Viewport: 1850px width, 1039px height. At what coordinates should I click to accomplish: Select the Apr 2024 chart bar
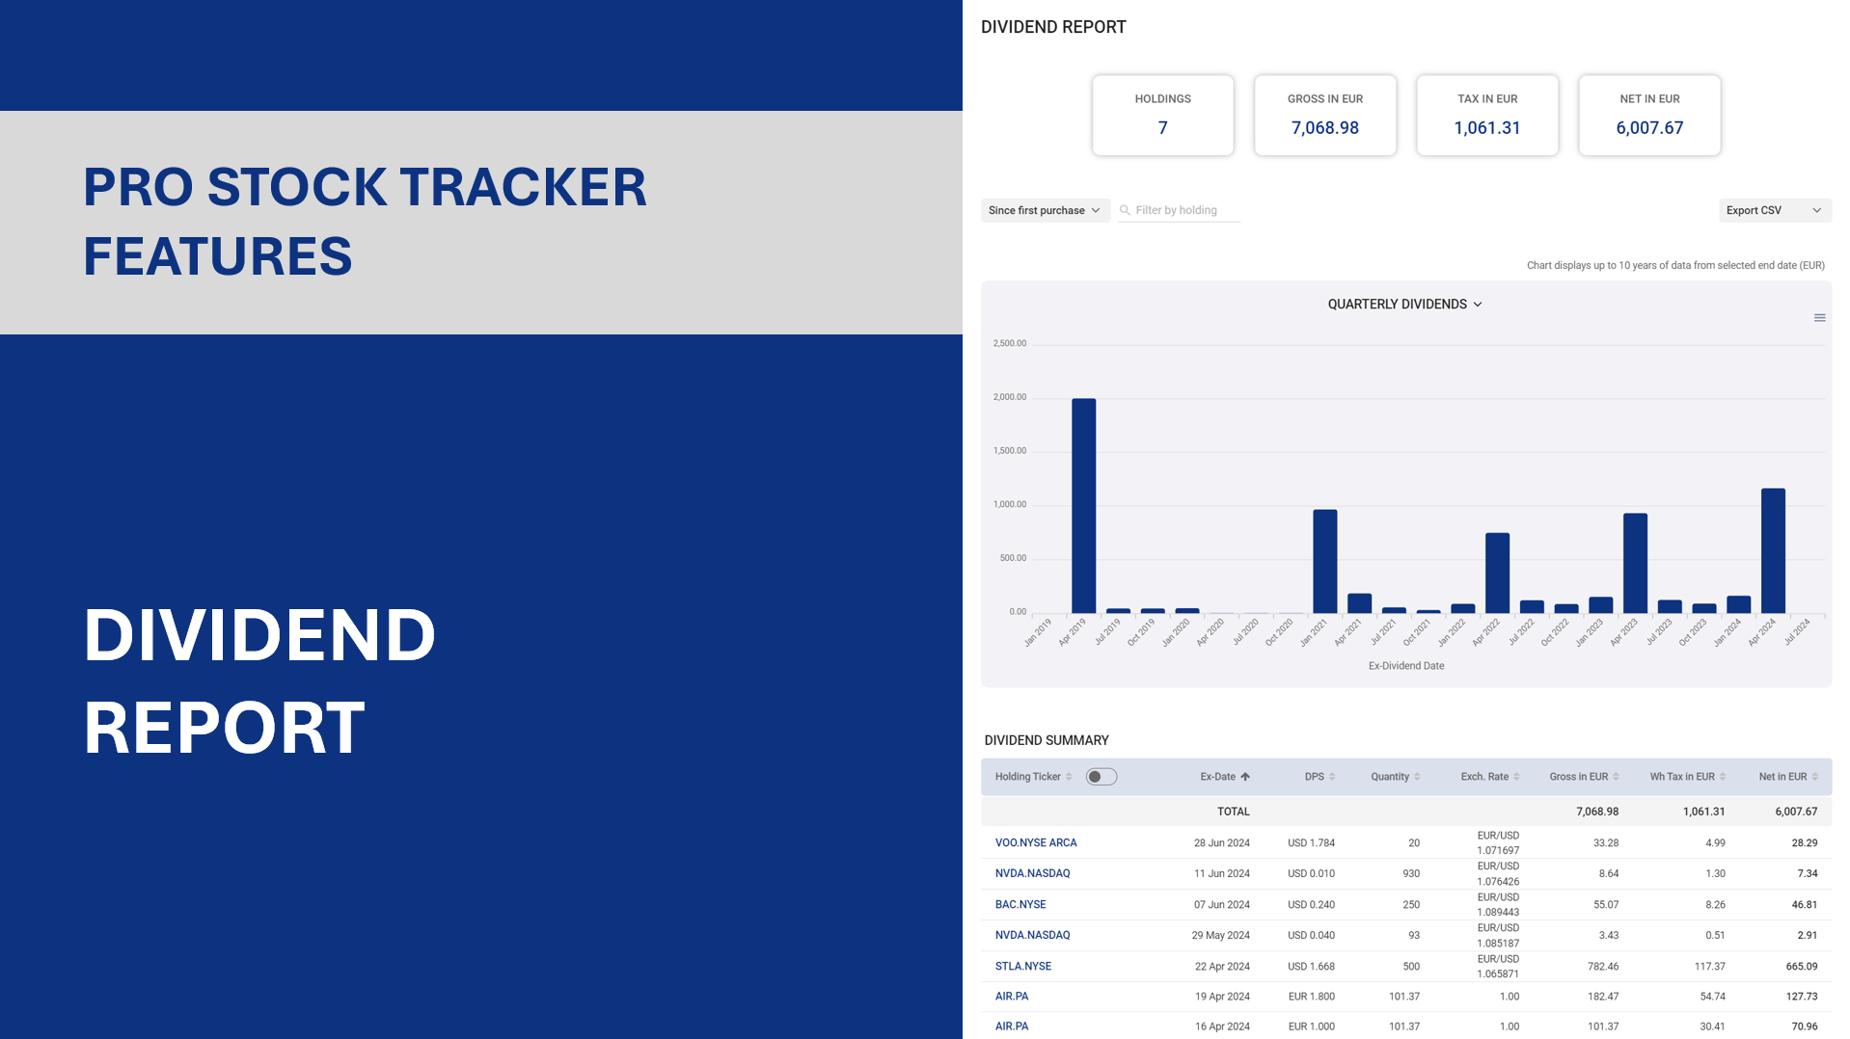[1772, 550]
